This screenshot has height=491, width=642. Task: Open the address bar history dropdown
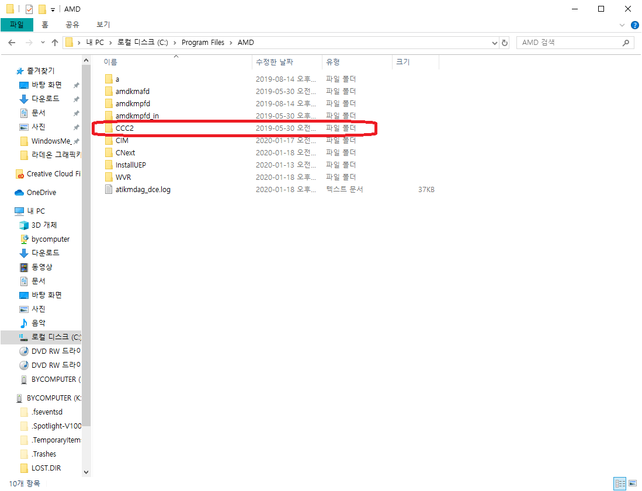pos(495,43)
